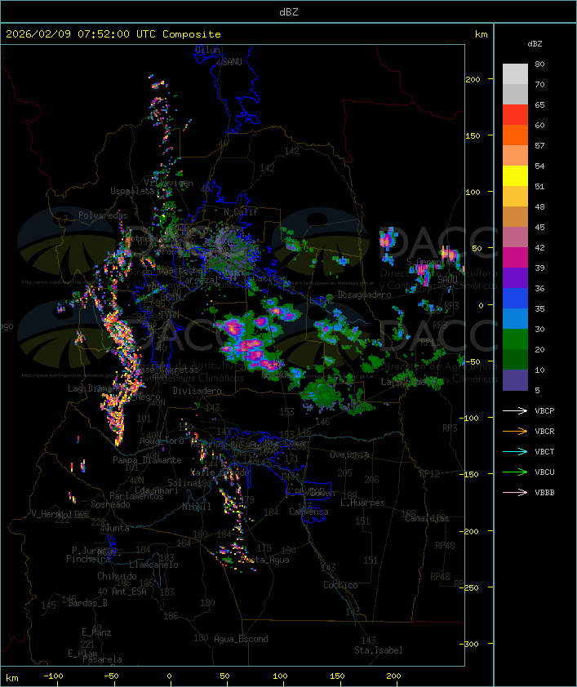Click the -100 tick on horizontal km axis
Image resolution: width=577 pixels, height=687 pixels.
click(53, 676)
